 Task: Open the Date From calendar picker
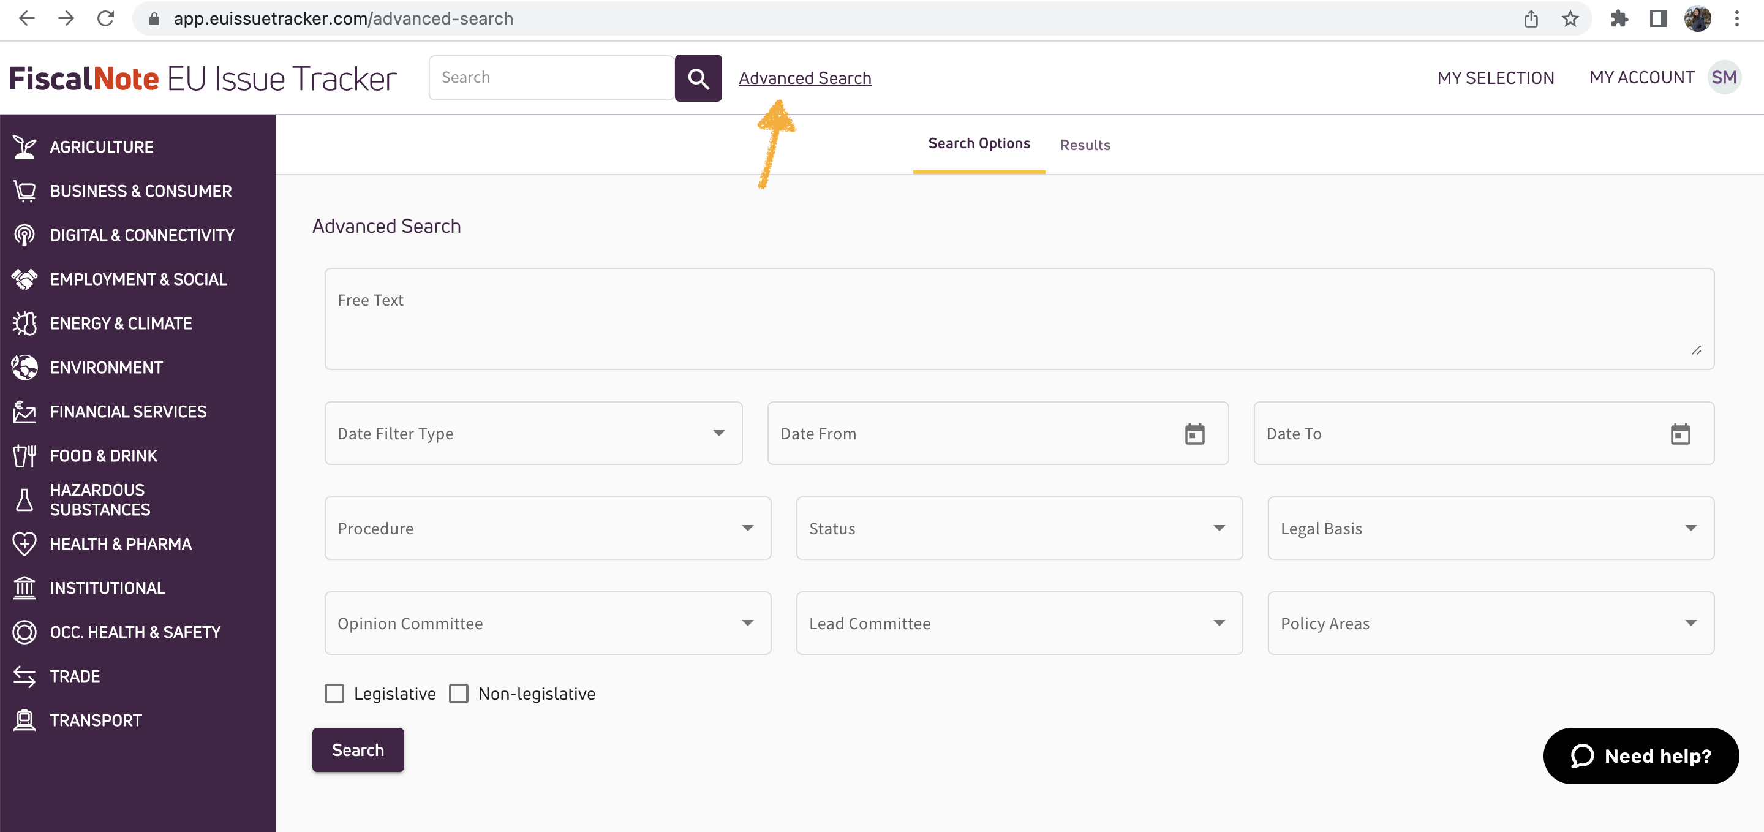[1195, 433]
